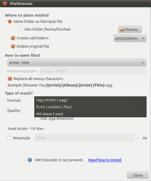151x181 pixels.
Task: Select Same folder as the input file
Action: [10, 21]
